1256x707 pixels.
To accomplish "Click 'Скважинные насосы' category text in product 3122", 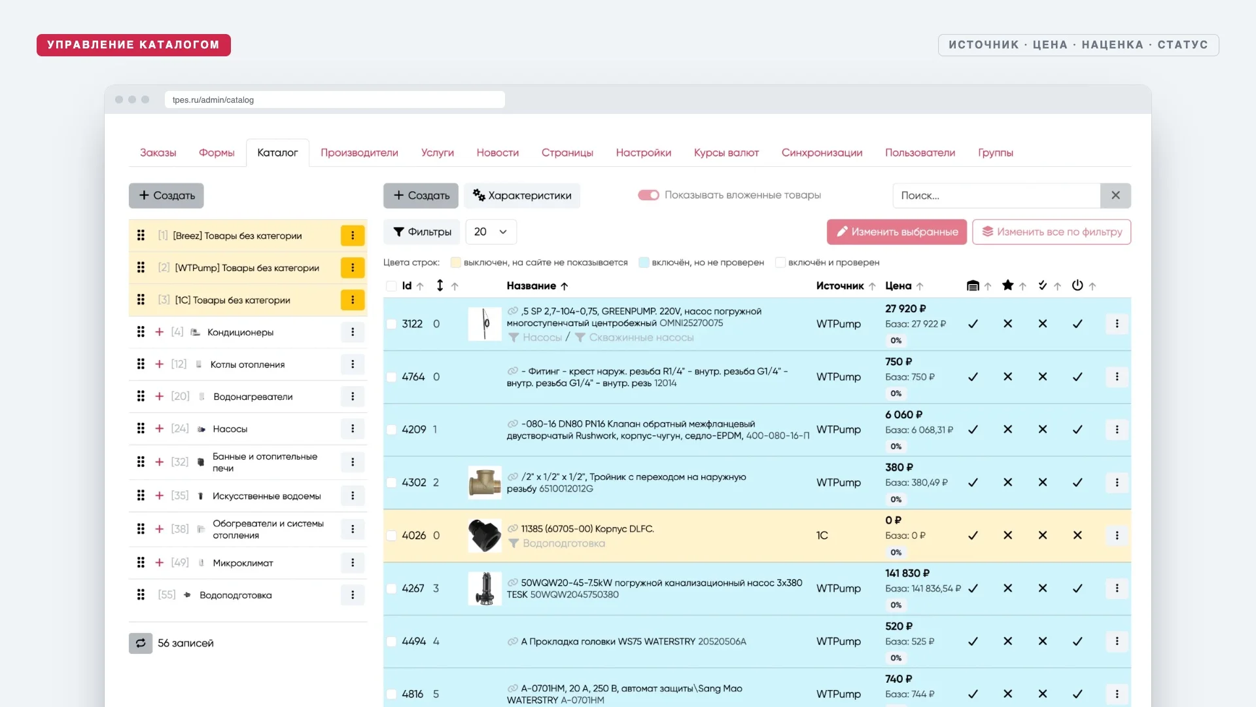I will point(641,338).
